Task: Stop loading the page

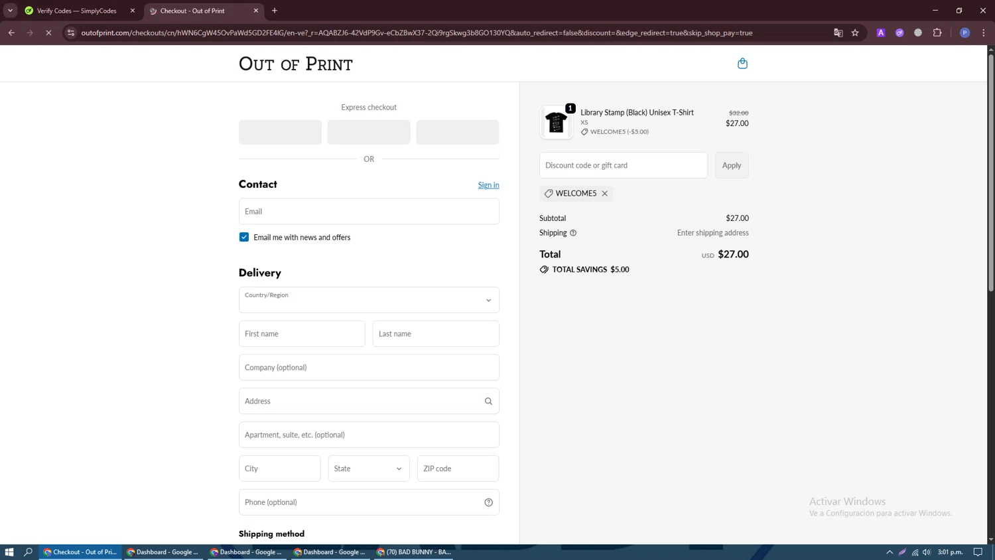Action: (x=48, y=33)
